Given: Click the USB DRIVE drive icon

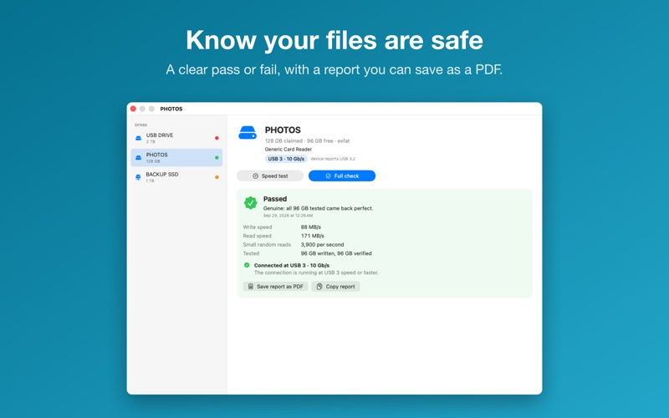Looking at the screenshot, I should (x=138, y=138).
